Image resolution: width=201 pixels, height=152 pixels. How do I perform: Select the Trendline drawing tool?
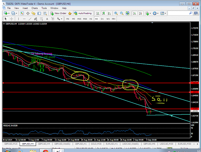point(30,19)
